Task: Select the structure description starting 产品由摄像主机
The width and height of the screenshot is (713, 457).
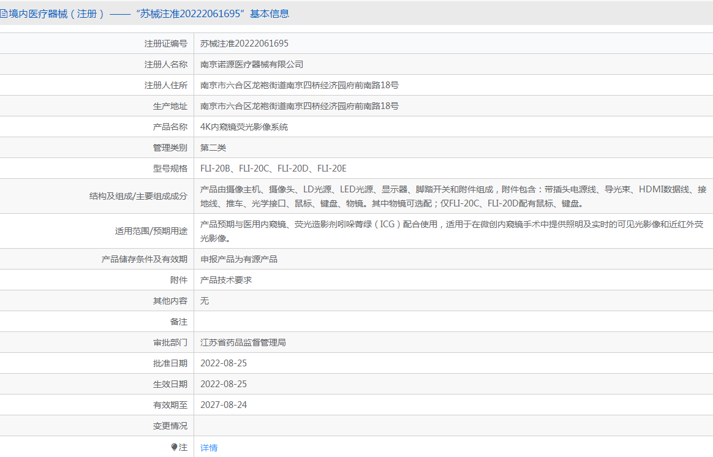Action: 453,197
